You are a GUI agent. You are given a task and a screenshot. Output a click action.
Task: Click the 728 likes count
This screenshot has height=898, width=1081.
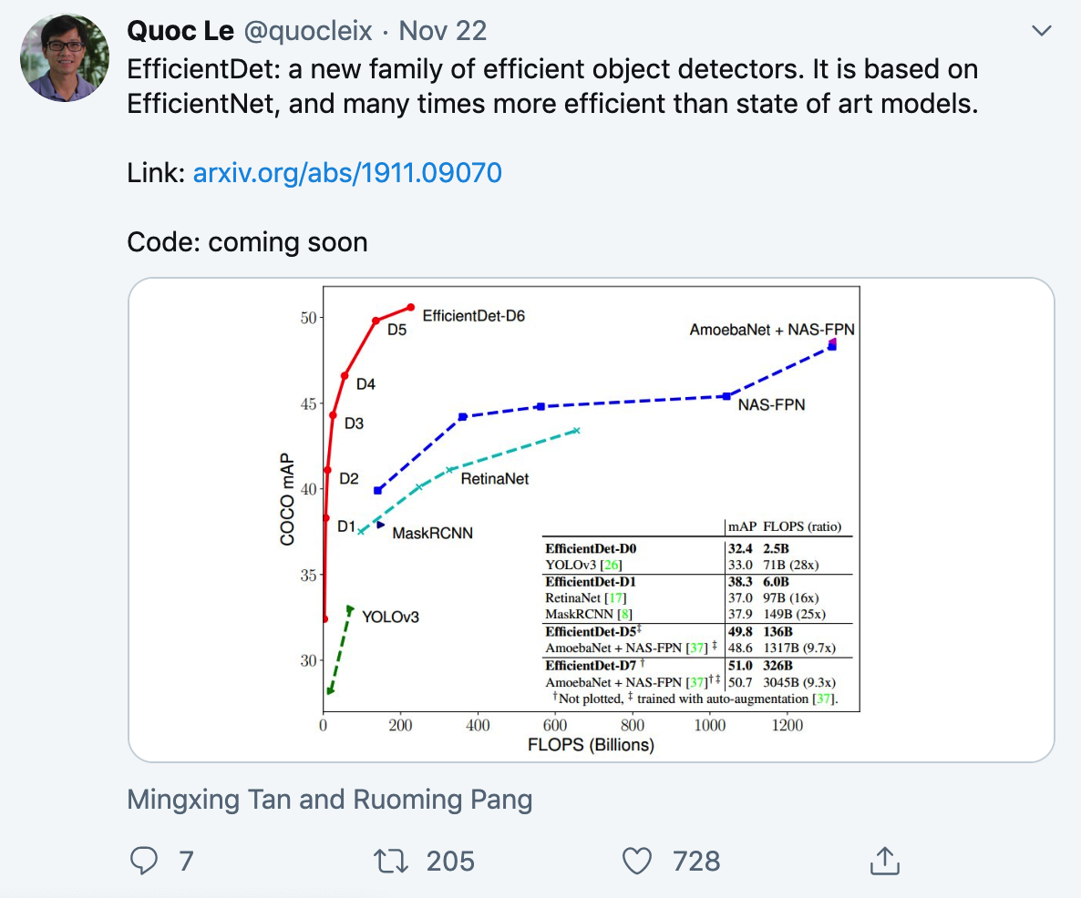pos(695,861)
